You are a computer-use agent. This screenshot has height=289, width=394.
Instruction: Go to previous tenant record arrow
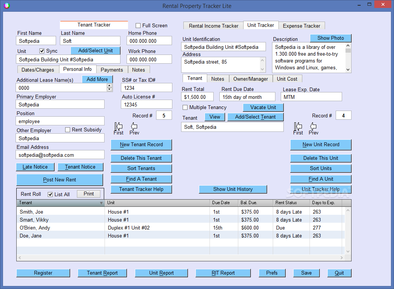pos(134,126)
